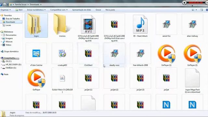Open Incluir na biblioteca dropdown
The image size is (208, 117).
36,10
